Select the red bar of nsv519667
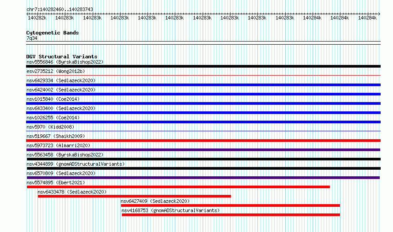Viewport: 393px width, 232px height. click(203, 141)
